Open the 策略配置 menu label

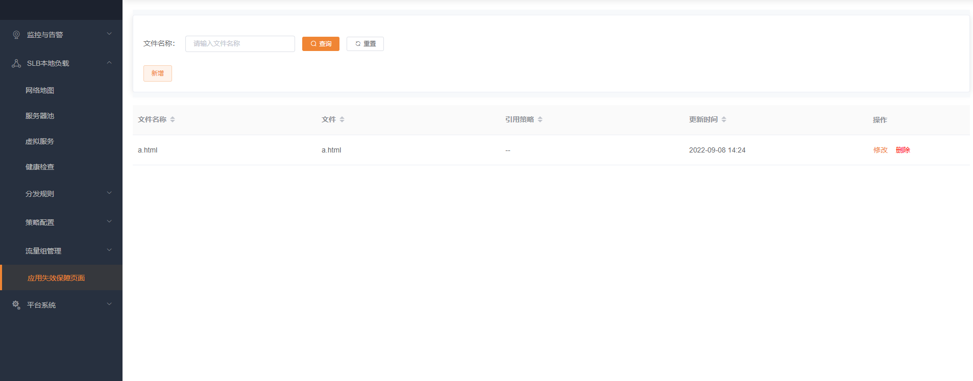[x=40, y=222]
